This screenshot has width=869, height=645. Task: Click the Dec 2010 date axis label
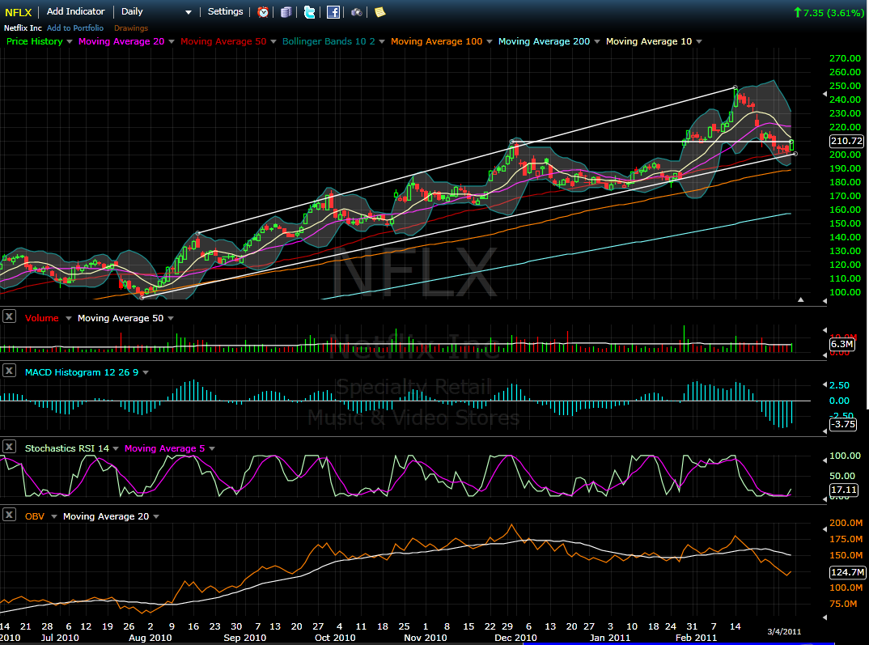[515, 638]
